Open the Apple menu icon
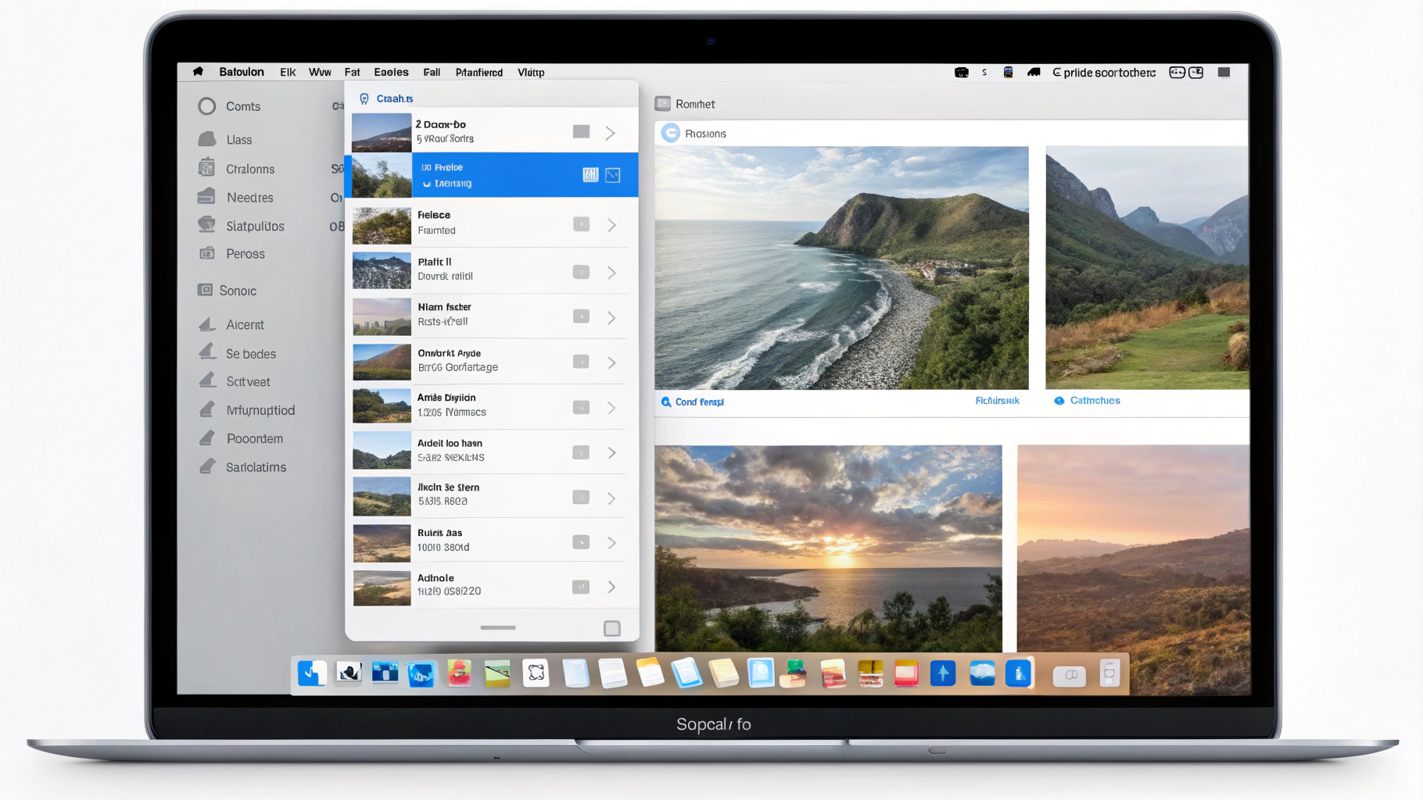The height and width of the screenshot is (800, 1423). coord(198,72)
